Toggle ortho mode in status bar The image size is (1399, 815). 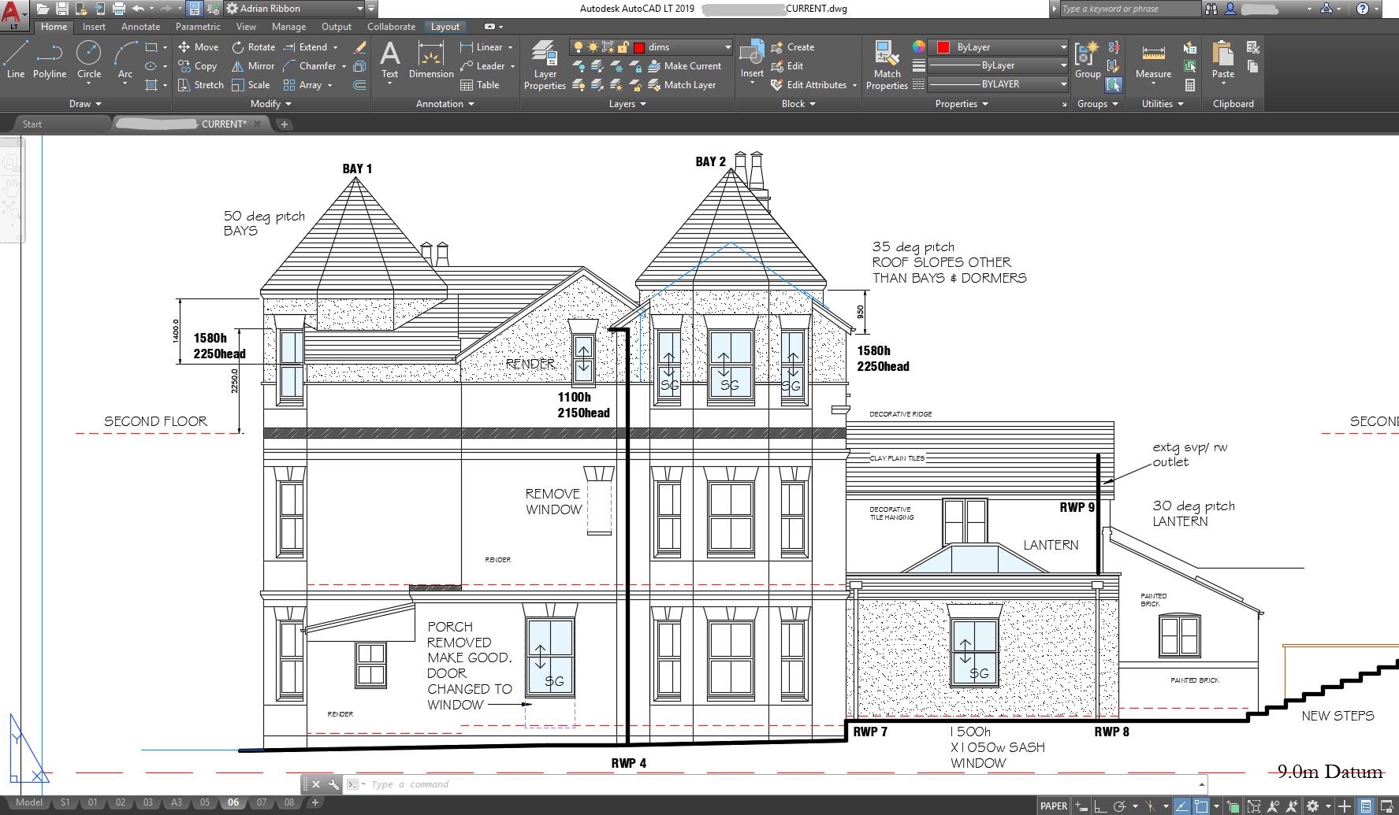tap(1099, 806)
